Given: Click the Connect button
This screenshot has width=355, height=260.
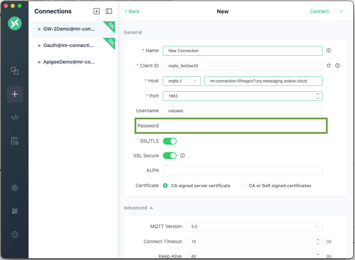Looking at the screenshot, I should (319, 11).
